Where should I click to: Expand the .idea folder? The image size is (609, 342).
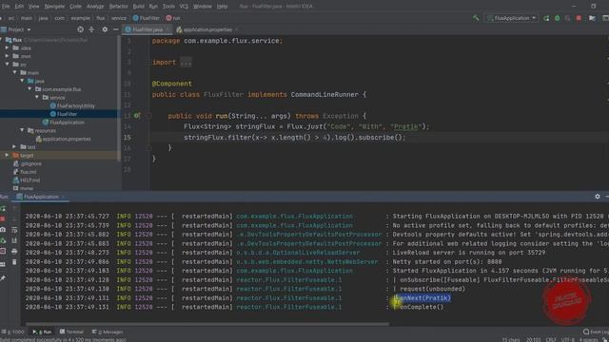(x=7, y=48)
